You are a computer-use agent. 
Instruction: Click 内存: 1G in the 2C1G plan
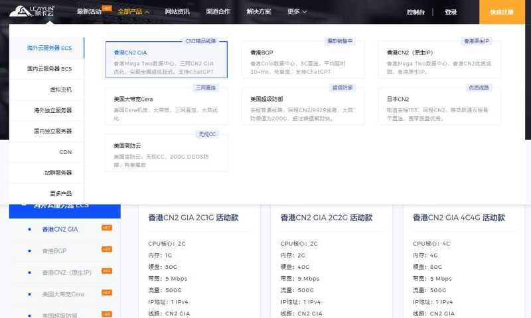[x=160, y=256]
